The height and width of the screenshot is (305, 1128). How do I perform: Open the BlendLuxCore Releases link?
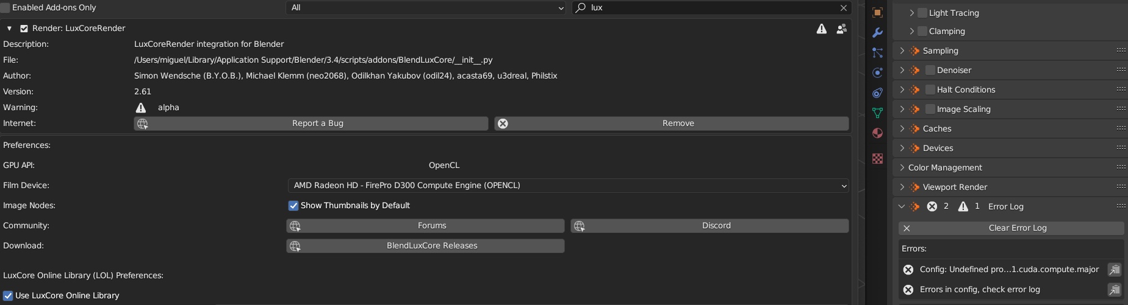coord(425,246)
